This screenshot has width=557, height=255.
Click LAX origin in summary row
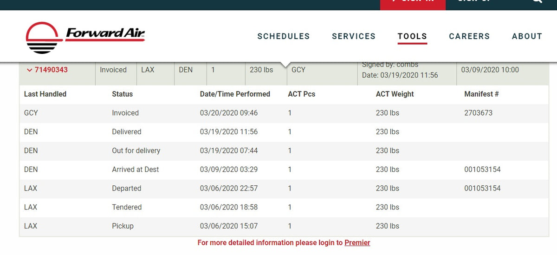148,70
